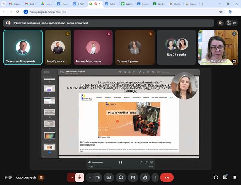The image size is (241, 185).
Task: Open audio settings arrow beside microphone
Action: (x=72, y=177)
